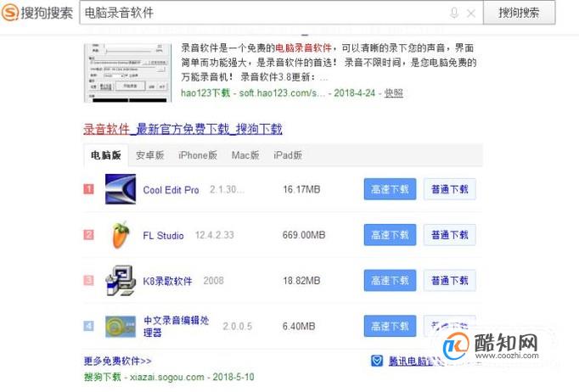Viewport: 579px width, 392px height.
Task: Switch to the iPhone版 tab
Action: [x=198, y=155]
